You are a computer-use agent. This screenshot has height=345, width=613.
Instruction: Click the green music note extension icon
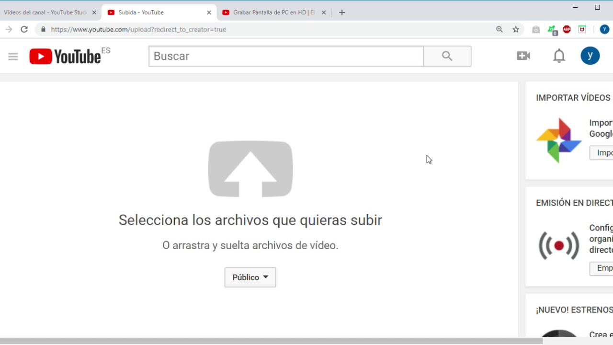click(552, 30)
